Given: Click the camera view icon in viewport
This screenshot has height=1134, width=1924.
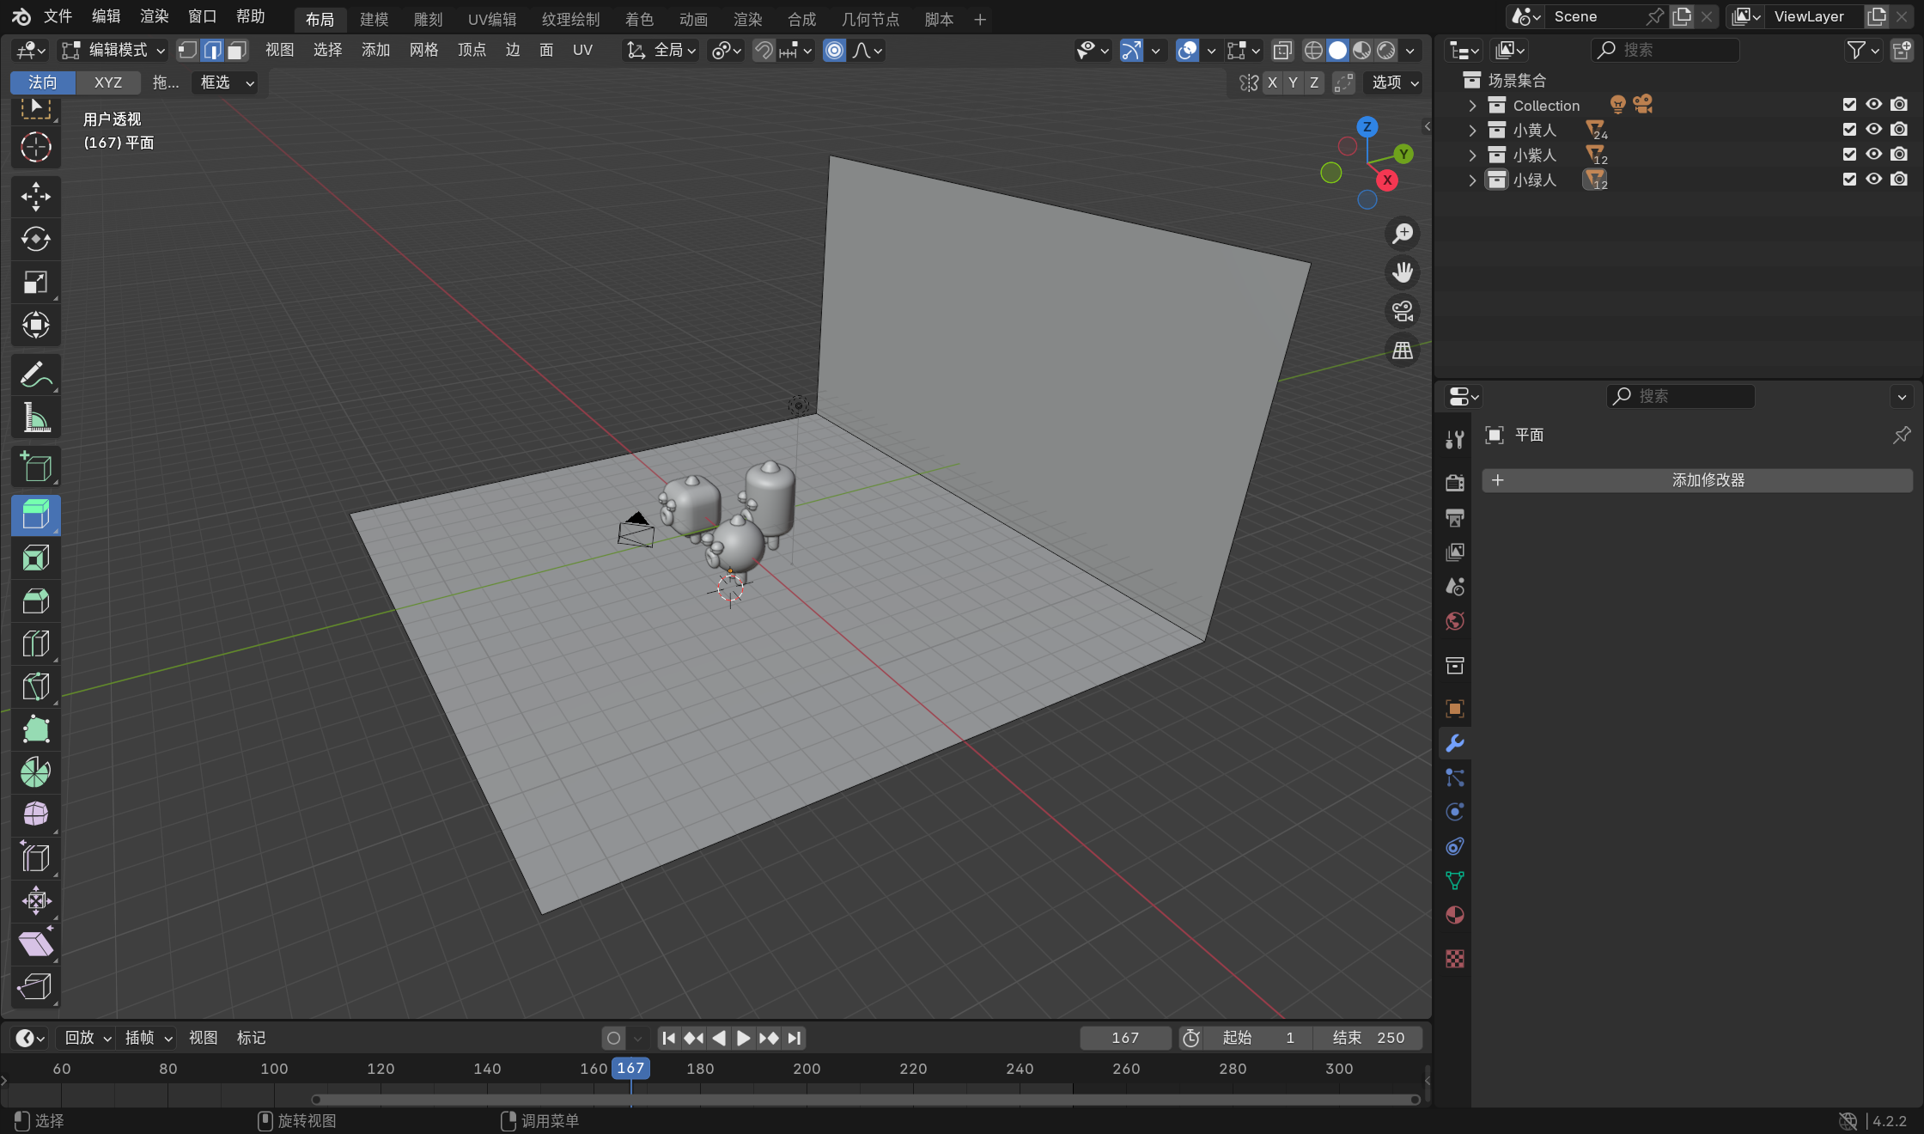Looking at the screenshot, I should coord(1403,311).
